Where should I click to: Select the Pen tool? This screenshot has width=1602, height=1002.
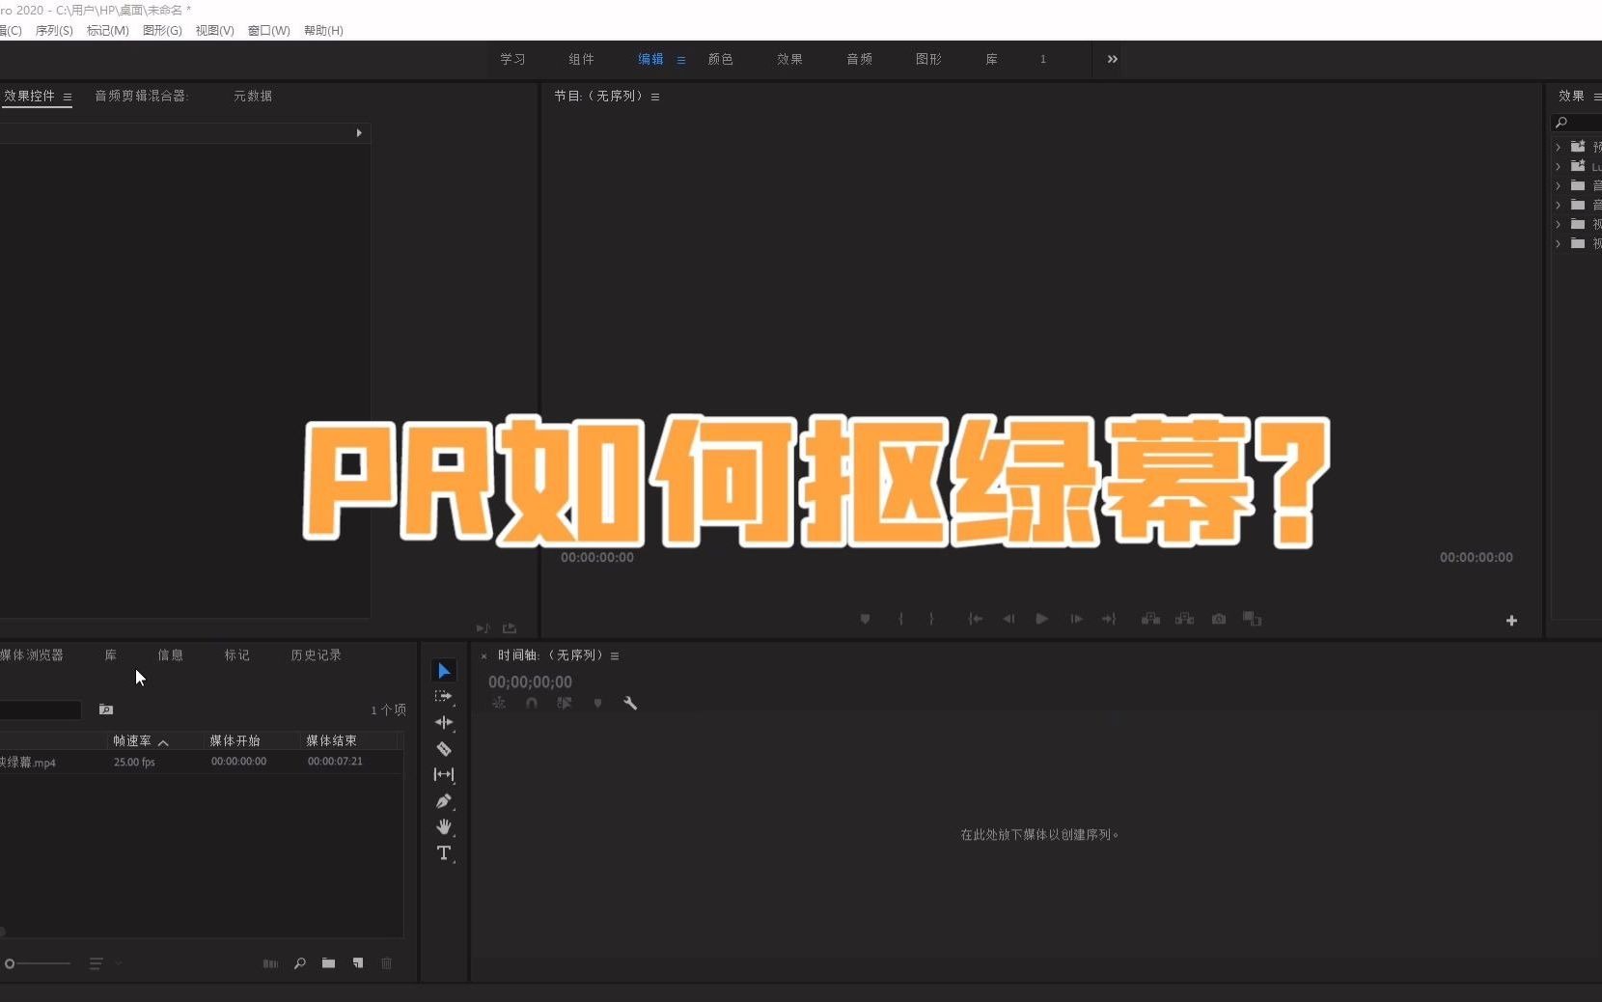pyautogui.click(x=444, y=801)
